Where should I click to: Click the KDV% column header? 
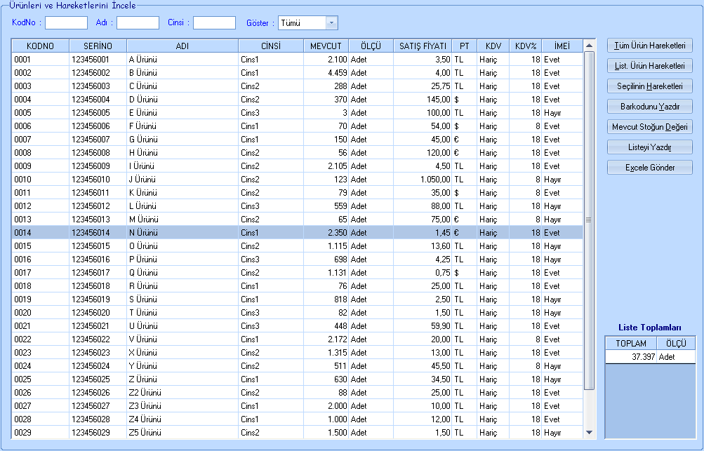coord(525,46)
